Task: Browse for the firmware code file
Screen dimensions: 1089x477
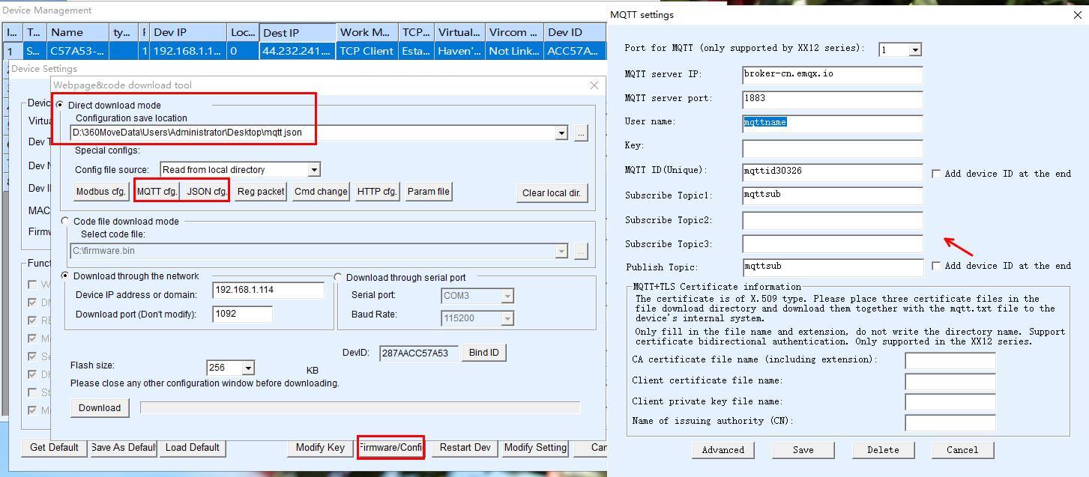Action: coord(581,251)
